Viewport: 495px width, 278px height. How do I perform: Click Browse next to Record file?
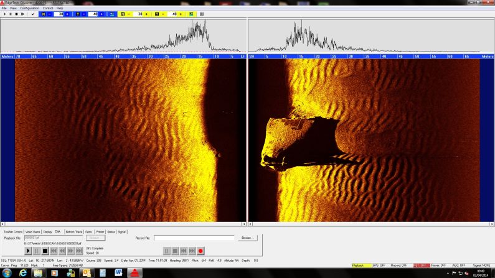click(247, 238)
